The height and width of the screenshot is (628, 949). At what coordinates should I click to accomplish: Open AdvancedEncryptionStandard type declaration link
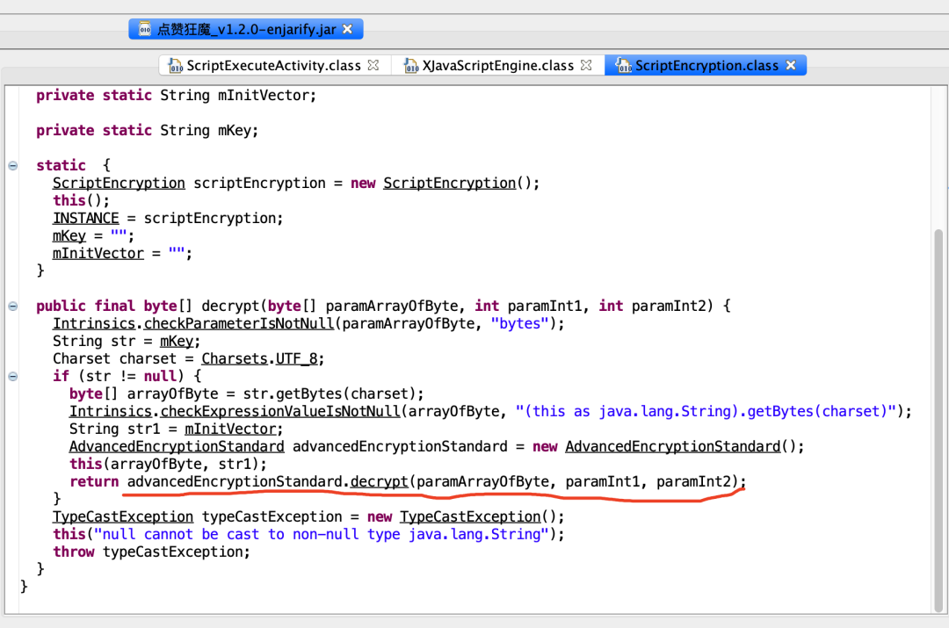point(176,446)
